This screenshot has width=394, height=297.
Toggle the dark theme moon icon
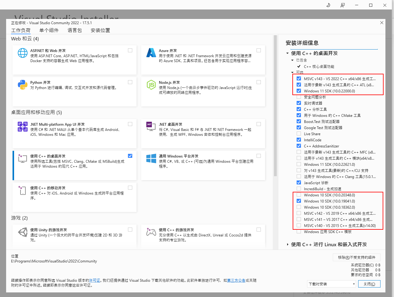click(328, 5)
